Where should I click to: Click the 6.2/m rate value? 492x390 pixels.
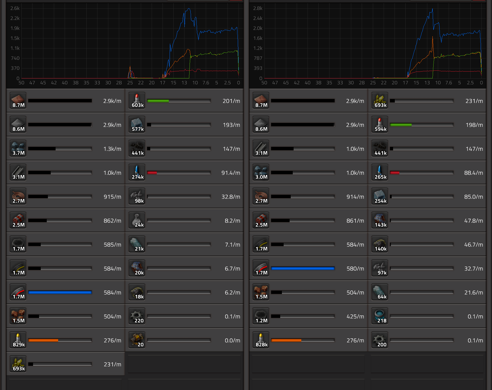(233, 292)
